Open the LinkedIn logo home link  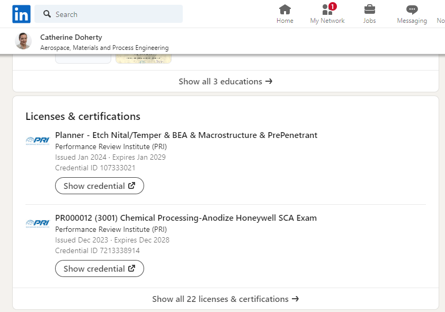[21, 14]
